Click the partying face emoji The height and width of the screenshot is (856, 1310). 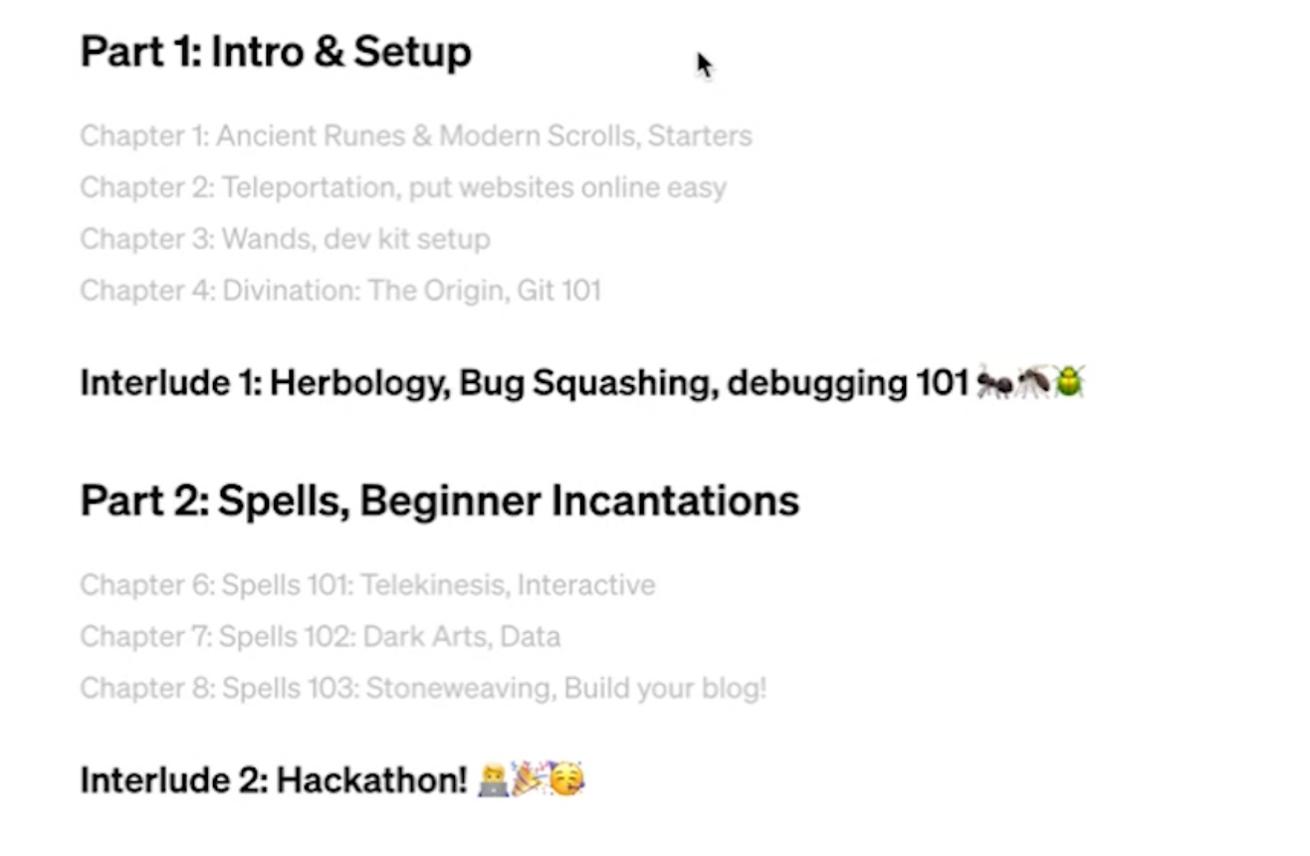pyautogui.click(x=567, y=780)
